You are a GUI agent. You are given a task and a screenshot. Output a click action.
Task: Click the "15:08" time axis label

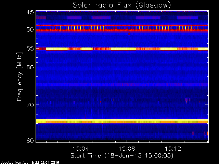pos(127,149)
